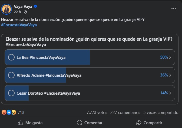The height and width of the screenshot is (128, 182).
Task: Click the sad reaction emoji icon
Action: pyautogui.click(x=14, y=112)
